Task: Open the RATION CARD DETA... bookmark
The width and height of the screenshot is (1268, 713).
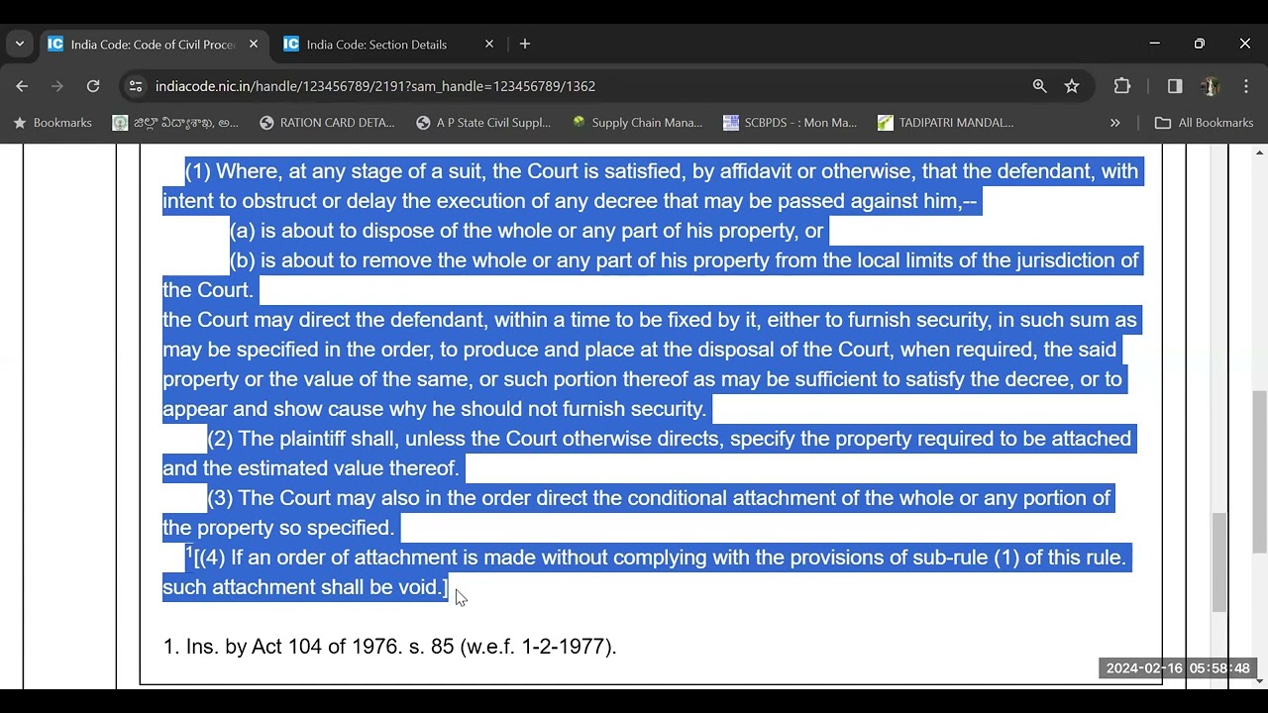Action: [x=327, y=123]
